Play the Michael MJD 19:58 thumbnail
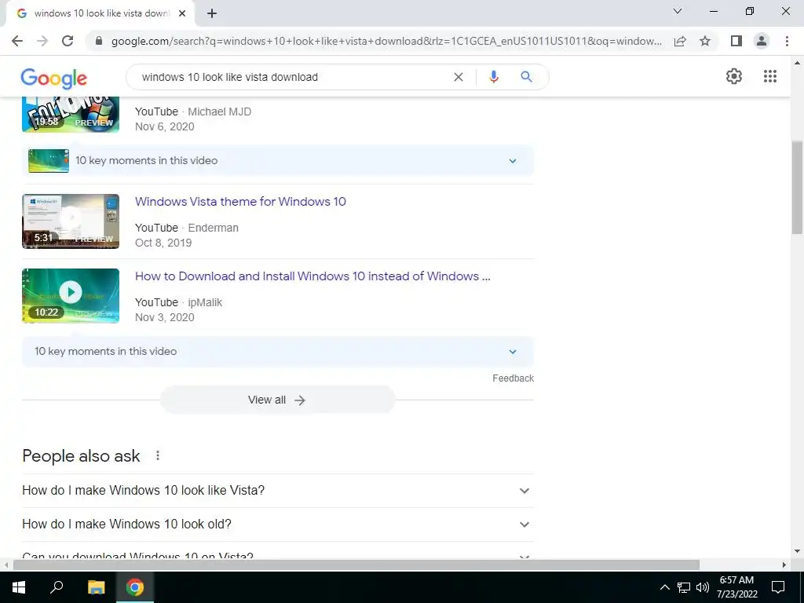This screenshot has width=804, height=603. tap(71, 115)
